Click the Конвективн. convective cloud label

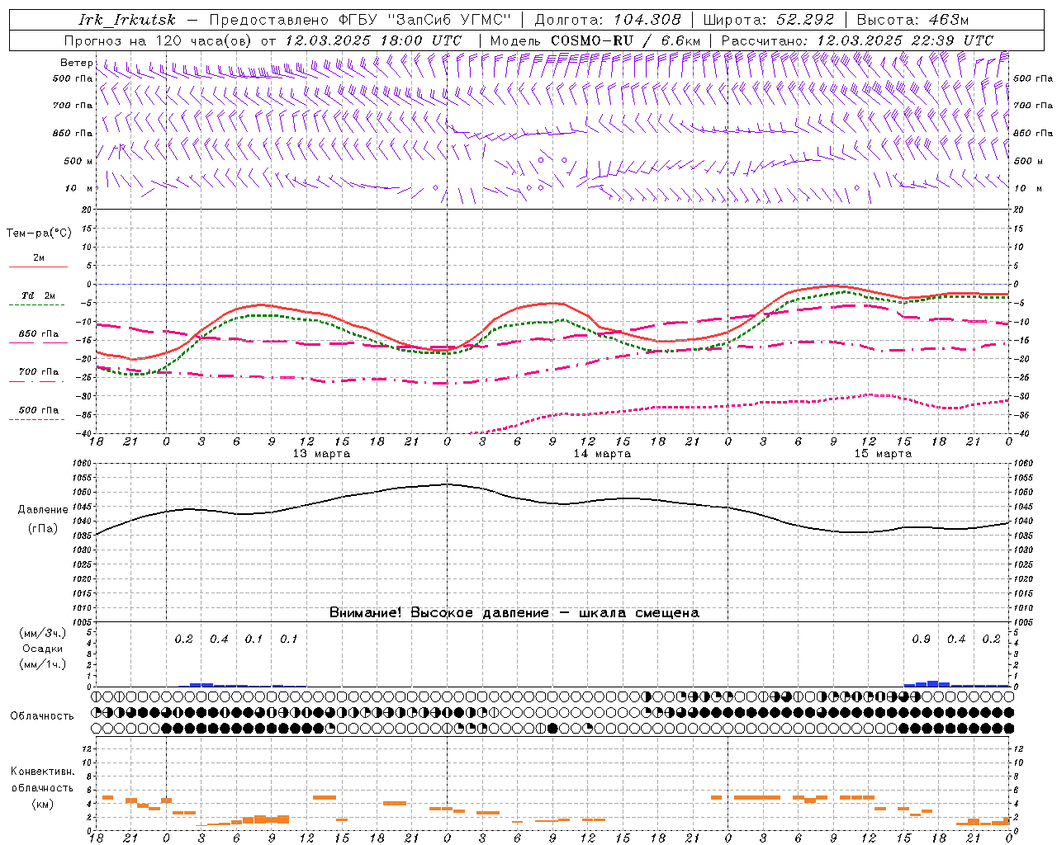click(42, 772)
